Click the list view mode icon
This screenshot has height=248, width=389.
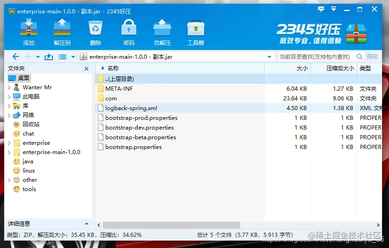pyautogui.click(x=62, y=57)
